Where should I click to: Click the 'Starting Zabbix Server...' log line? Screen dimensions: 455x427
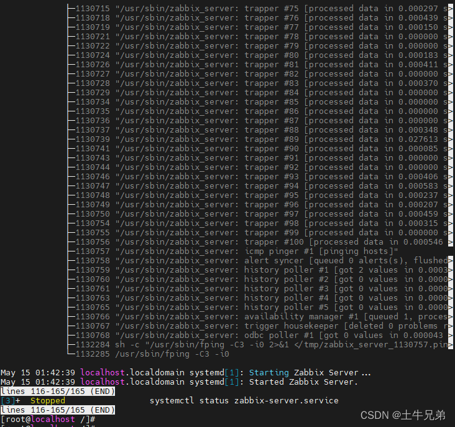click(x=186, y=373)
